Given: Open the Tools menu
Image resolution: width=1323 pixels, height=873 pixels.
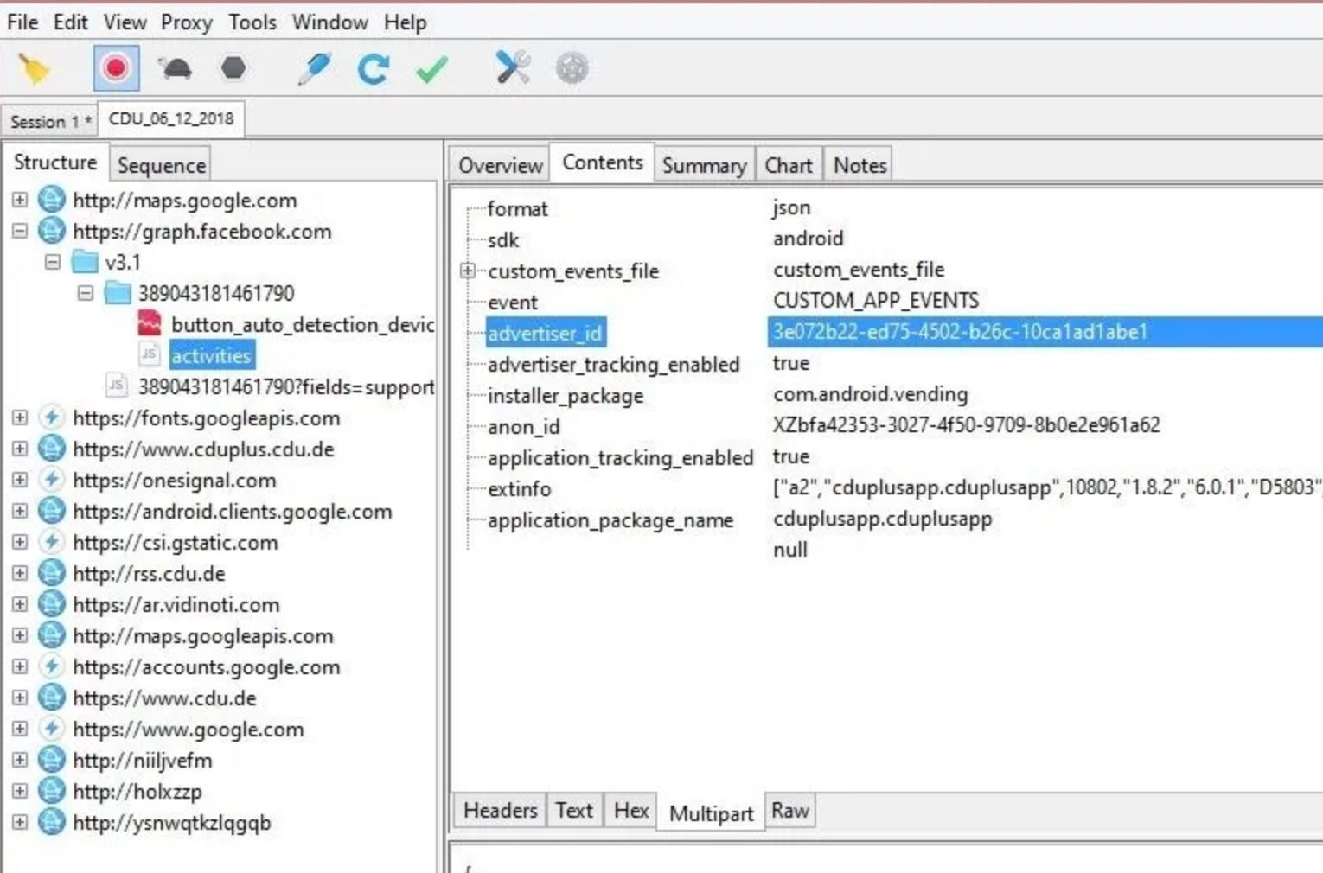Looking at the screenshot, I should (252, 22).
